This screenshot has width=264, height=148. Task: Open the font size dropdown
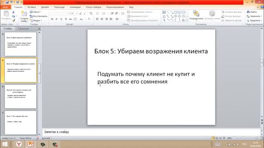[x=77, y=14]
